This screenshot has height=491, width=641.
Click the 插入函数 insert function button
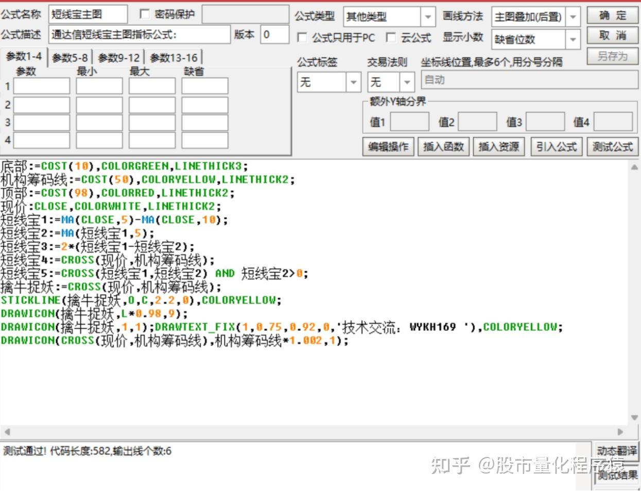pos(443,147)
